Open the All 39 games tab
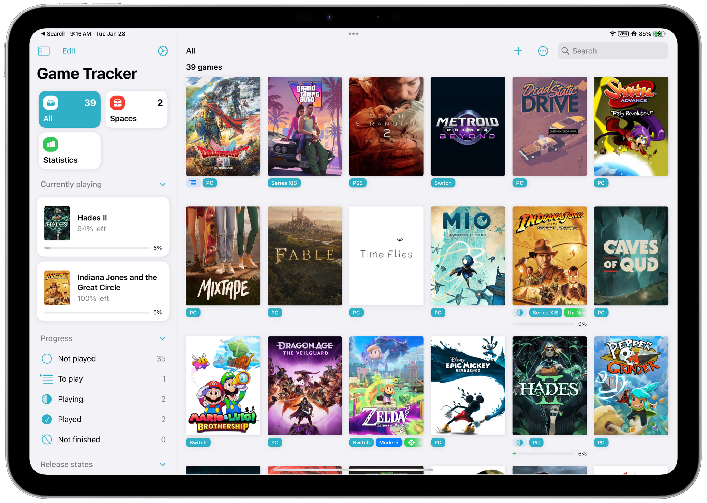 (x=70, y=109)
